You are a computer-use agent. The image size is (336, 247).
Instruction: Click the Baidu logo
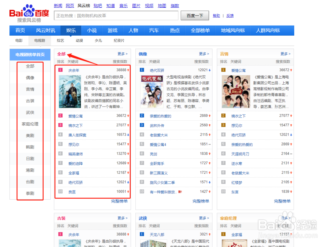tap(29, 13)
